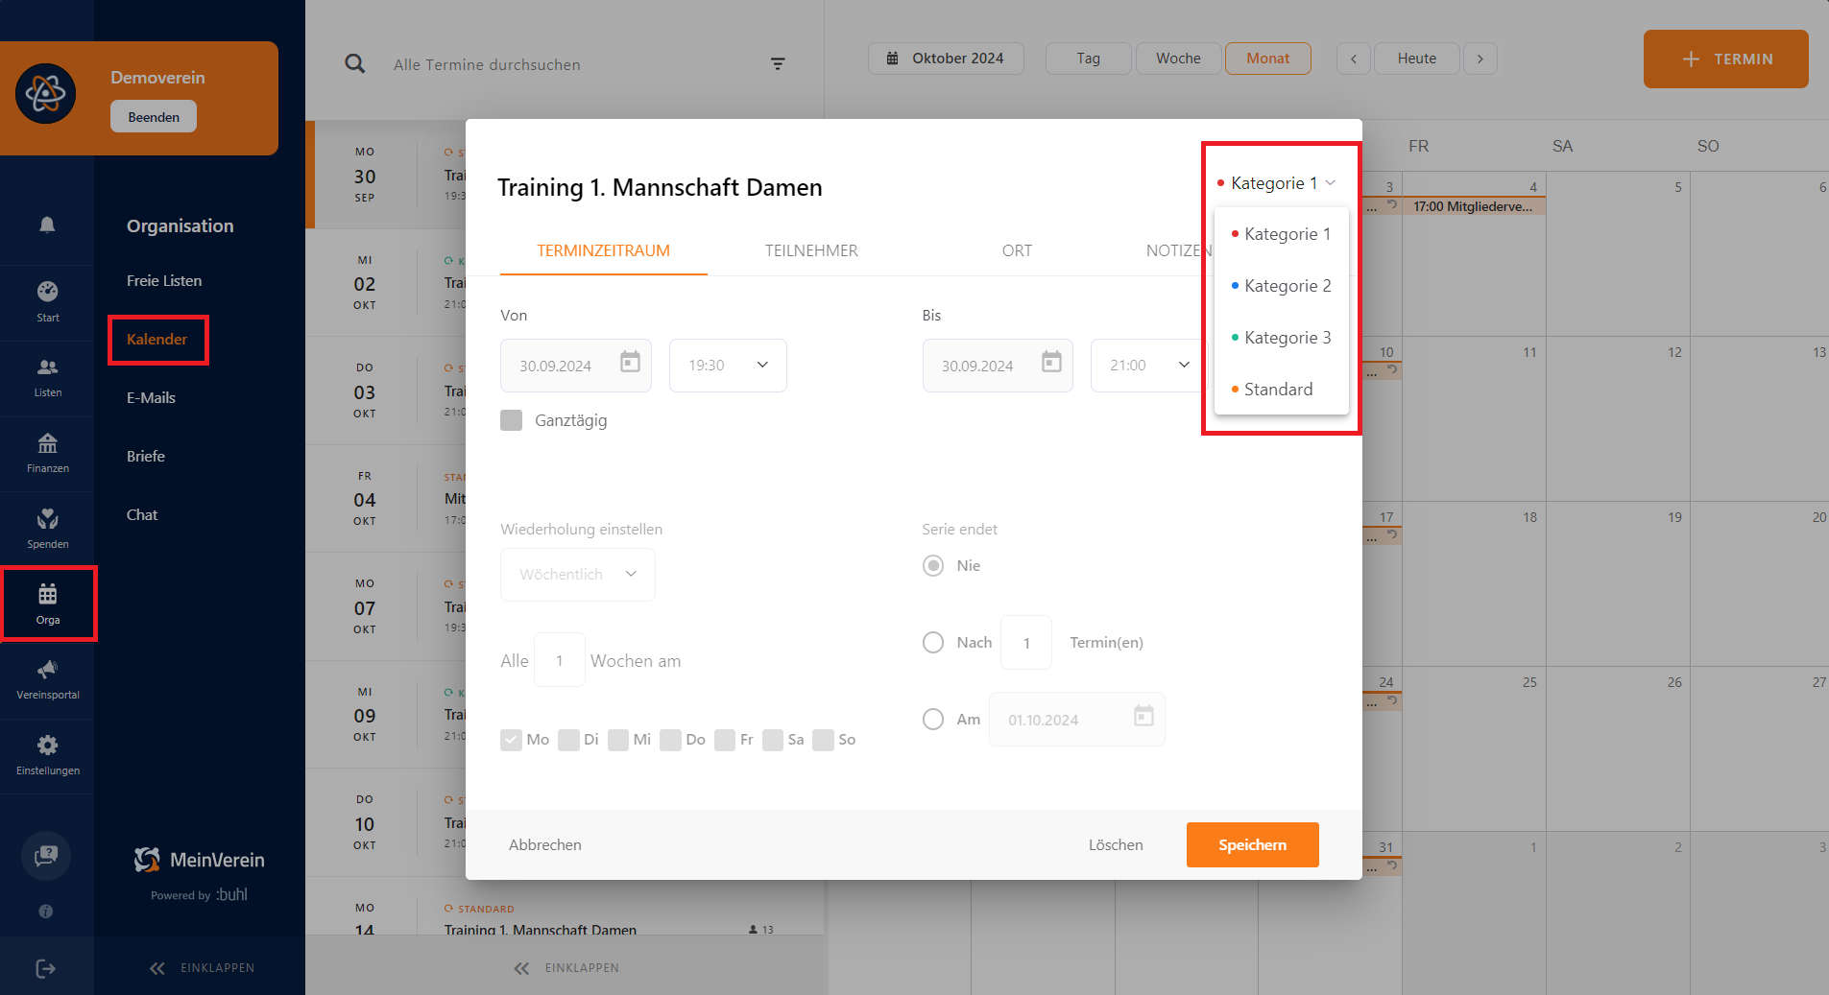This screenshot has height=995, width=1829.
Task: Open the Oktober 2024 month picker
Action: coord(946,59)
